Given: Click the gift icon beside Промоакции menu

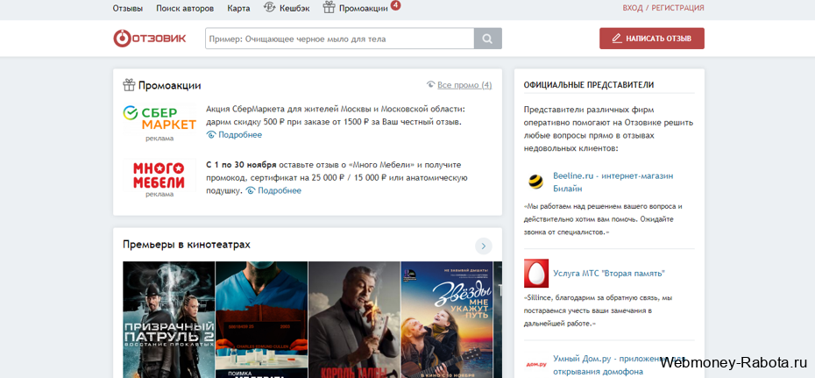Looking at the screenshot, I should [329, 7].
